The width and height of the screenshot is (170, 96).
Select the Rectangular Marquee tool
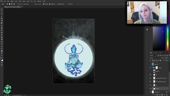(2, 11)
